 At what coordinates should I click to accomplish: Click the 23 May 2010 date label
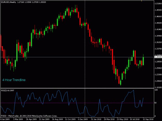122,119
